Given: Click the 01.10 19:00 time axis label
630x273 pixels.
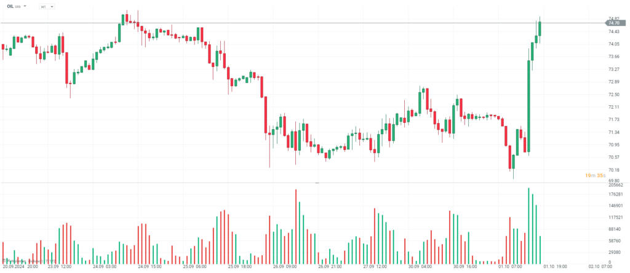Looking at the screenshot, I should coord(551,267).
